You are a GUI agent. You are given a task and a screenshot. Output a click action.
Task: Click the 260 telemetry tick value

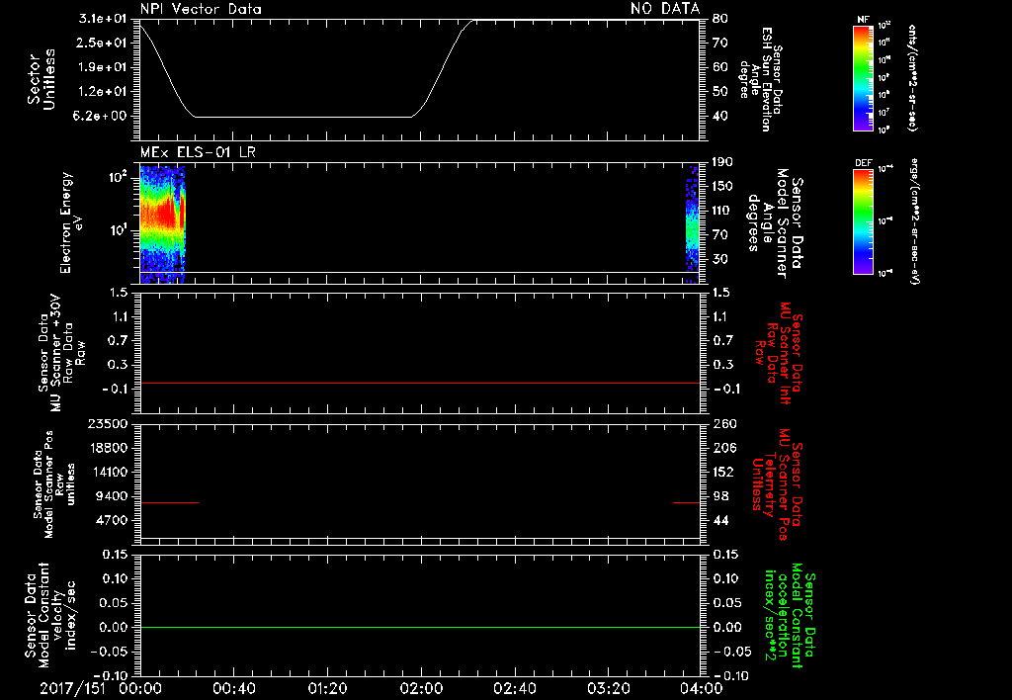(x=724, y=424)
